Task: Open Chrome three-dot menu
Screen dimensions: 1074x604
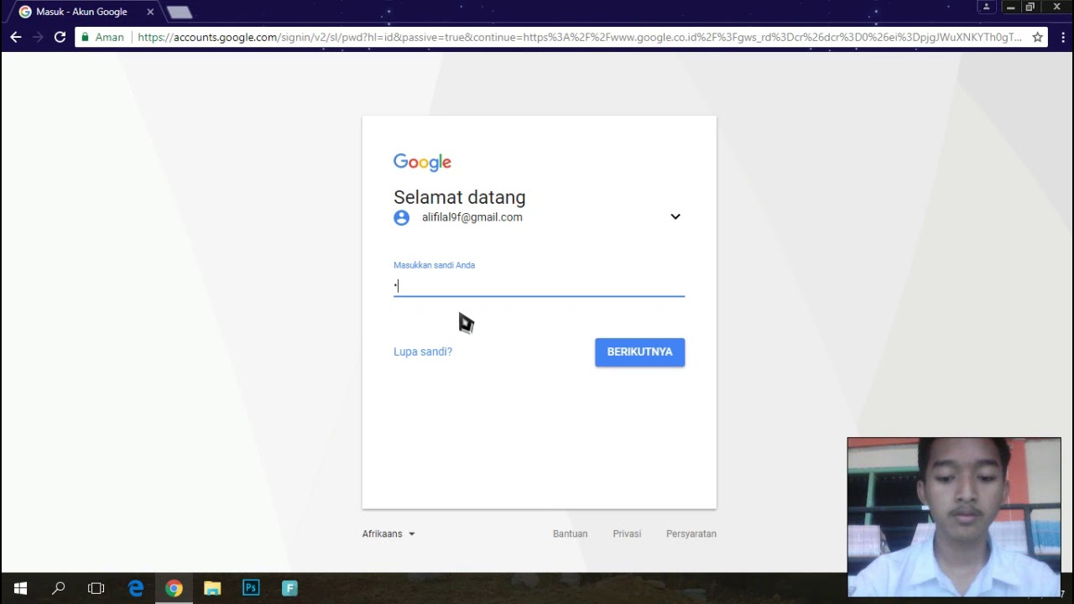Action: pos(1062,37)
